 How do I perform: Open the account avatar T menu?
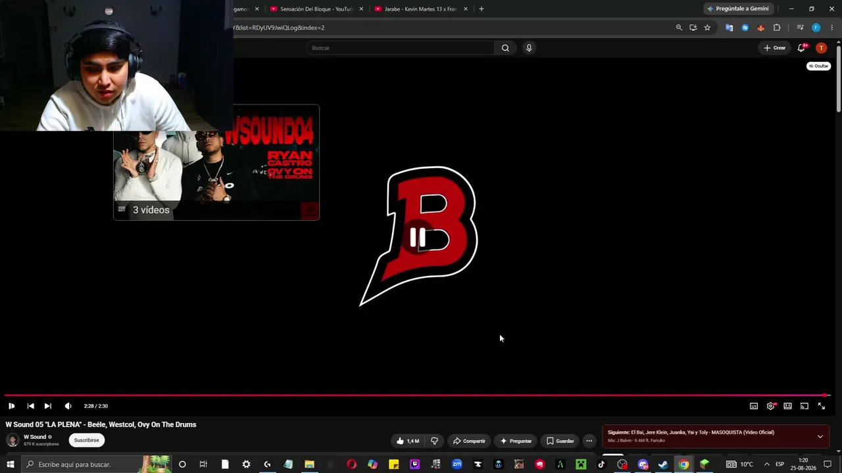point(821,48)
